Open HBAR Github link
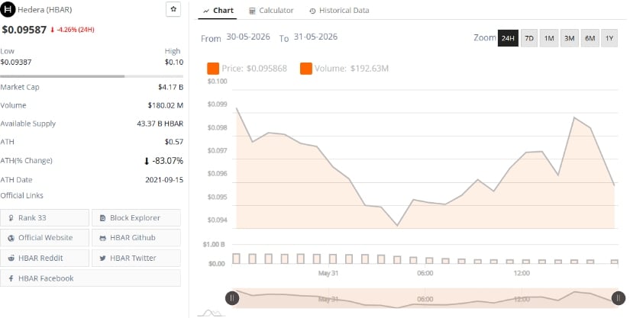 (x=136, y=238)
